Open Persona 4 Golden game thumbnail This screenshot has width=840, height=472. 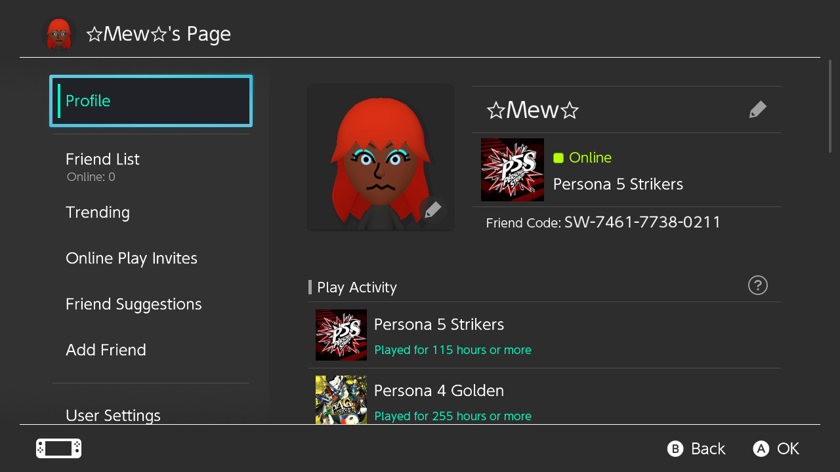(x=341, y=400)
